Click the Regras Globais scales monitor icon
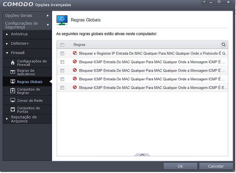 coord(62,20)
